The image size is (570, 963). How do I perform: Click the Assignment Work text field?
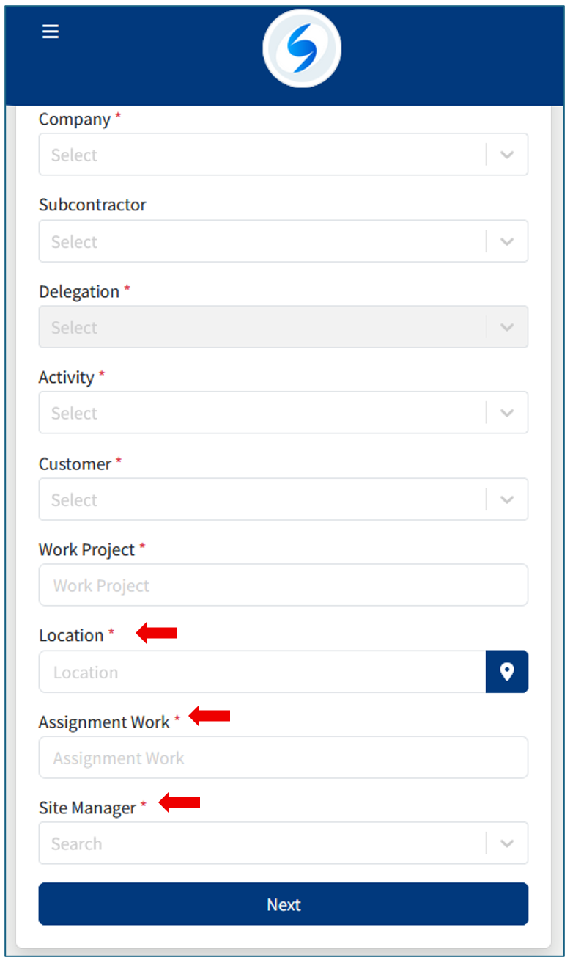[283, 758]
